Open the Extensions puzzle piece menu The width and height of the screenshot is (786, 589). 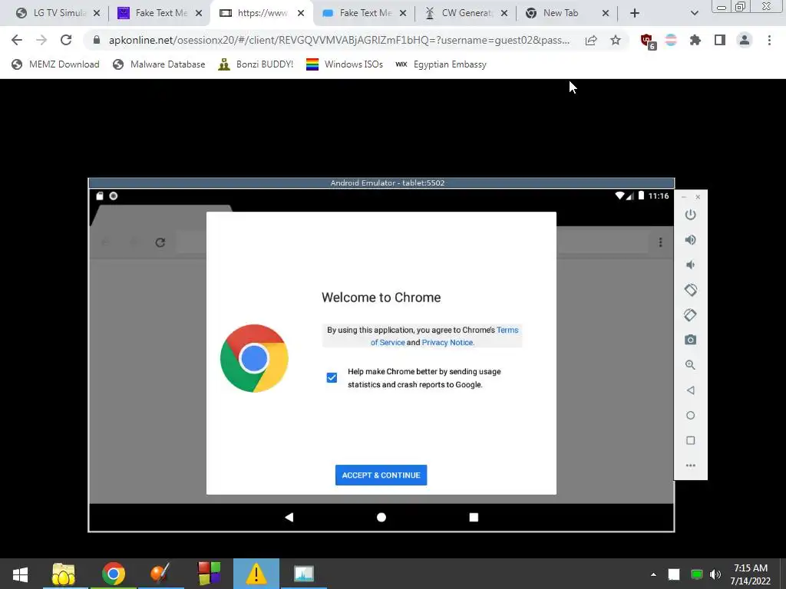695,40
